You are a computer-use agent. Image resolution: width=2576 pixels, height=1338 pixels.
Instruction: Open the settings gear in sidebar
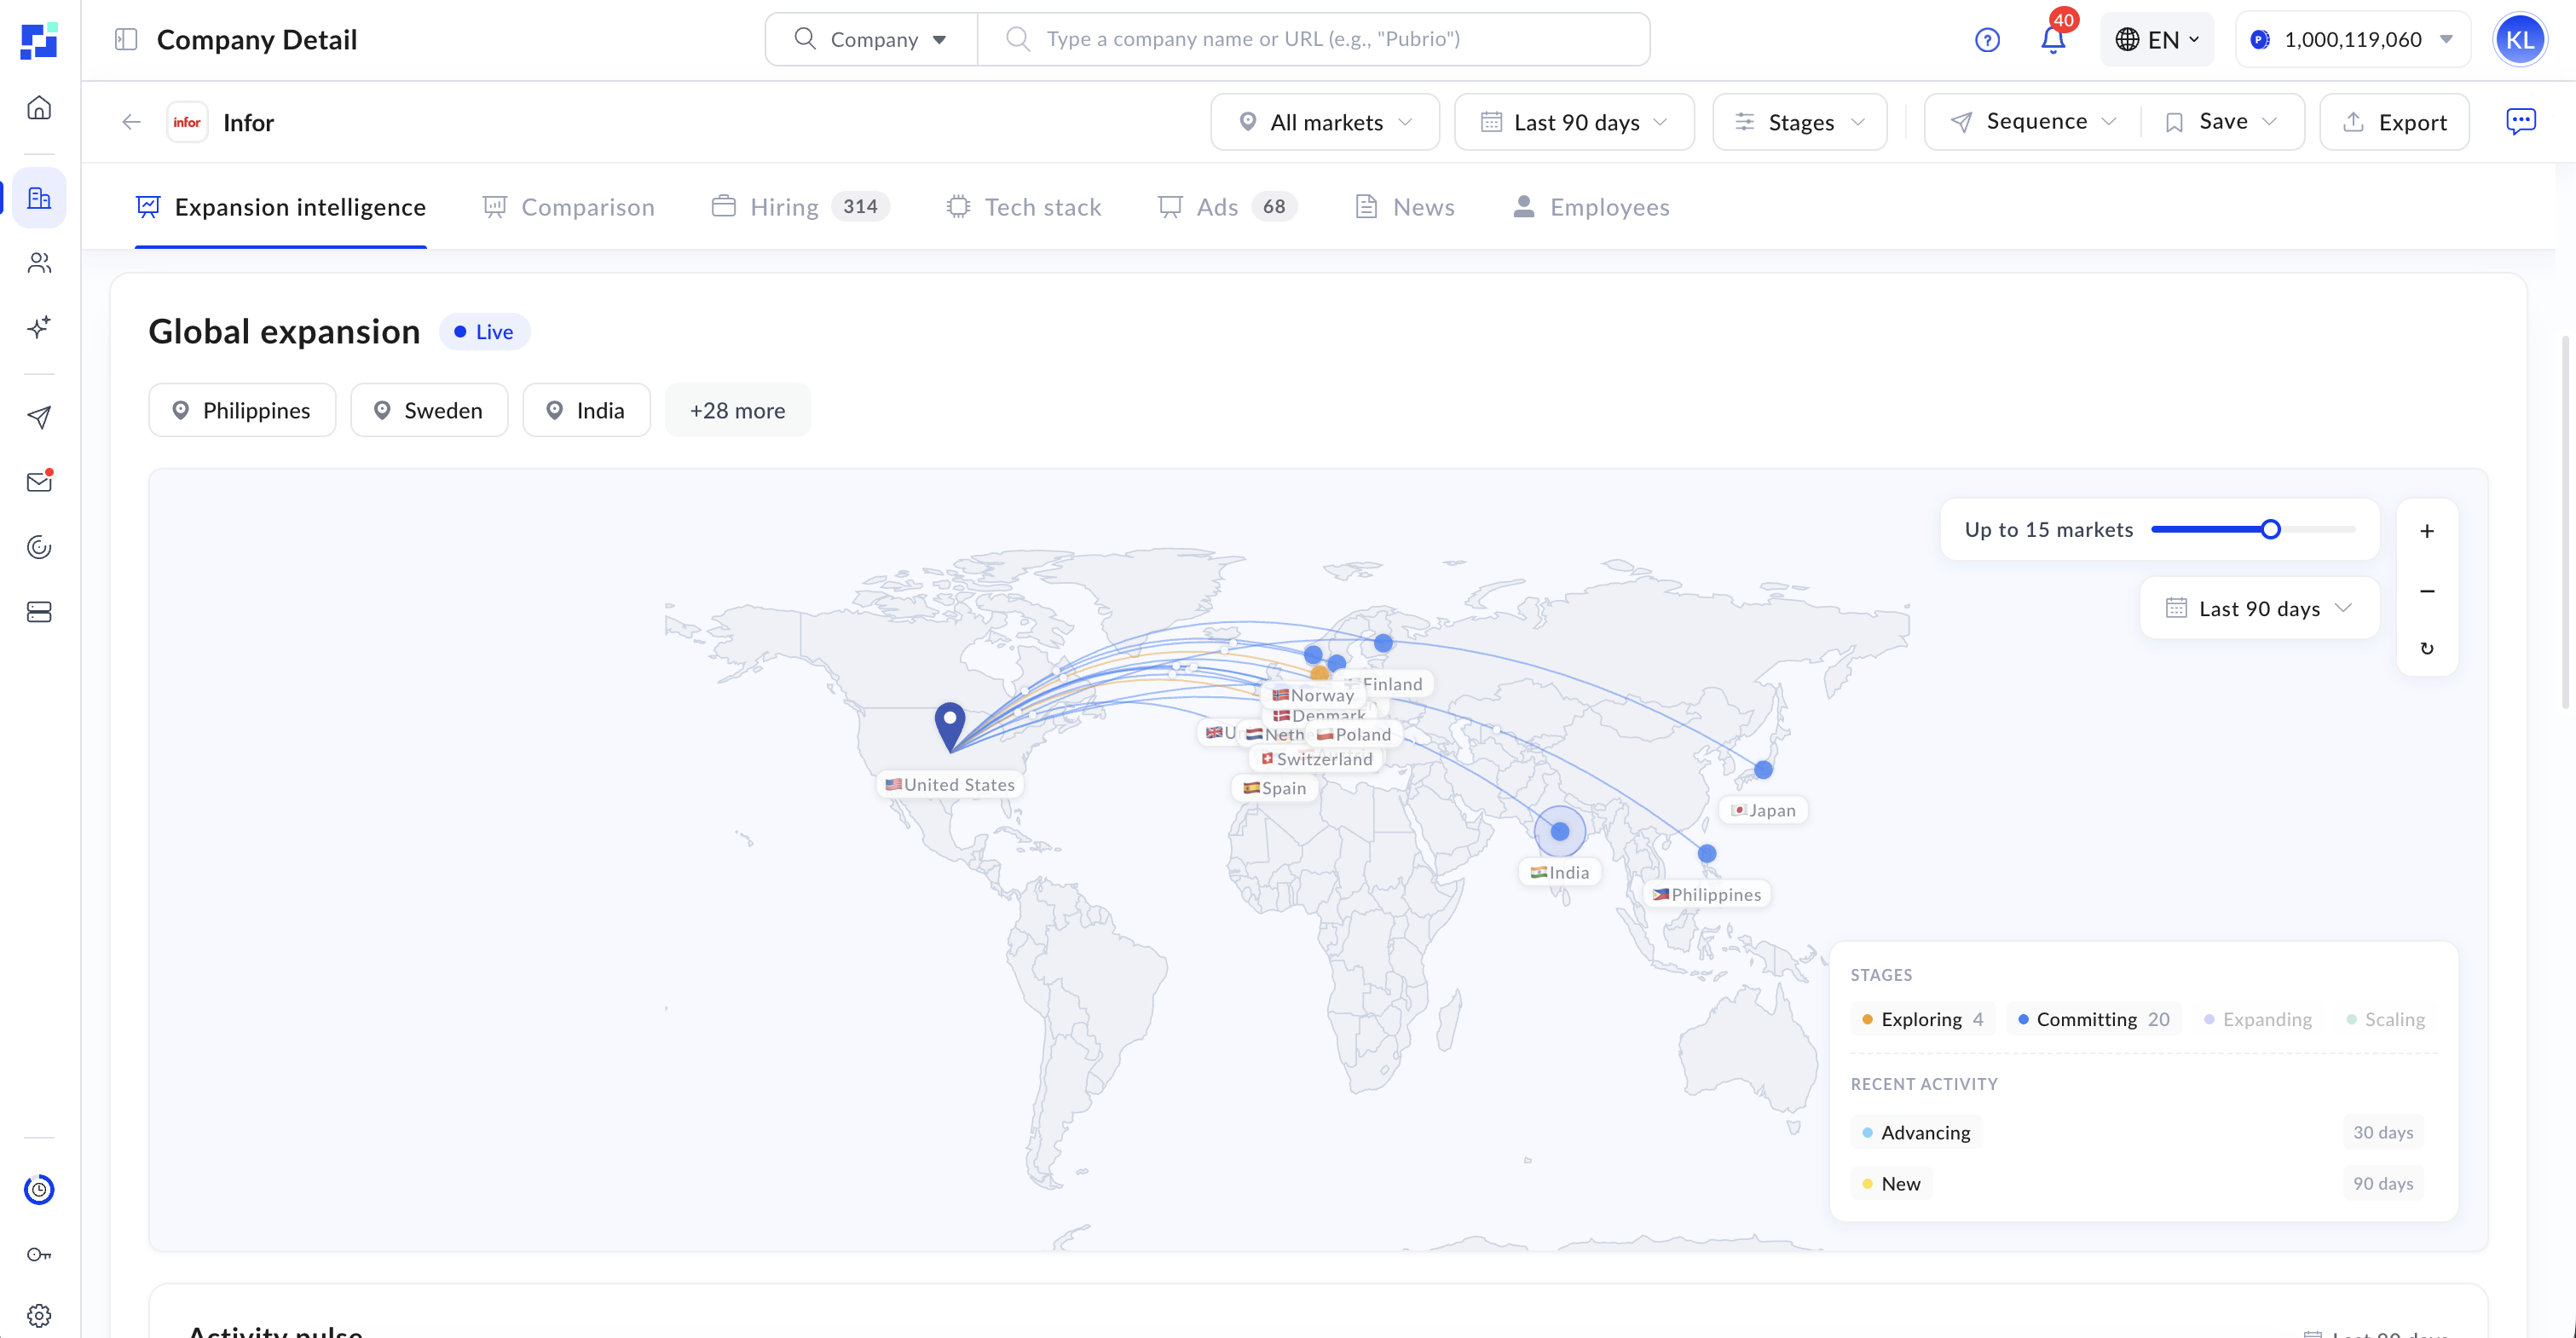(x=39, y=1315)
